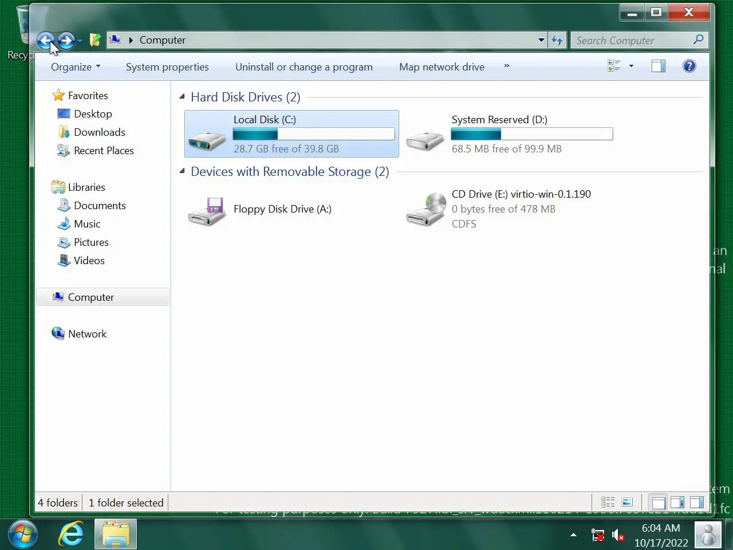This screenshot has height=550, width=733.
Task: Open System properties
Action: (167, 67)
